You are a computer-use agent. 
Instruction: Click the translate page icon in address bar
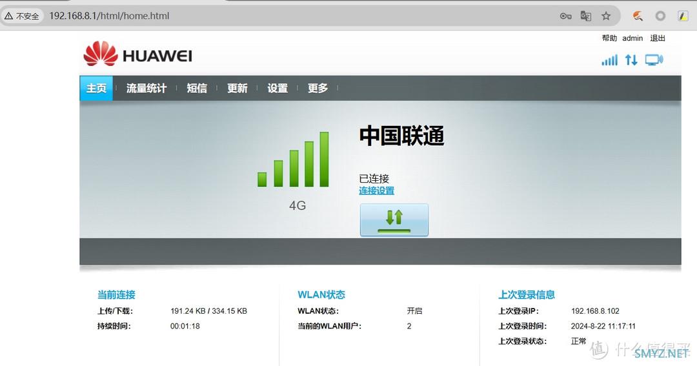[x=586, y=16]
